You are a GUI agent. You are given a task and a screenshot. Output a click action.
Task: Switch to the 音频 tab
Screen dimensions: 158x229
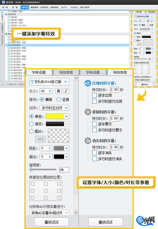(15, 7)
